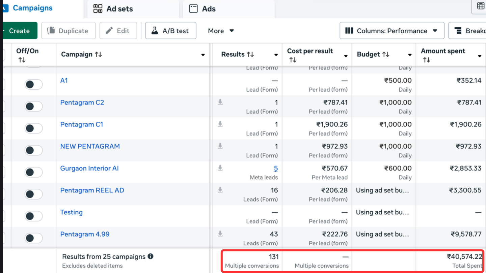Open the Pentagram 4.99 campaign
This screenshot has height=273, width=486.
click(x=85, y=234)
